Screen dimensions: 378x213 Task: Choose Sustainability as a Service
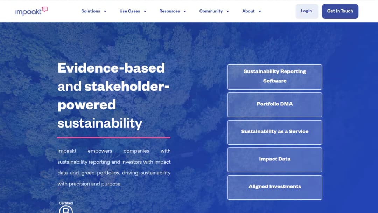click(x=275, y=132)
